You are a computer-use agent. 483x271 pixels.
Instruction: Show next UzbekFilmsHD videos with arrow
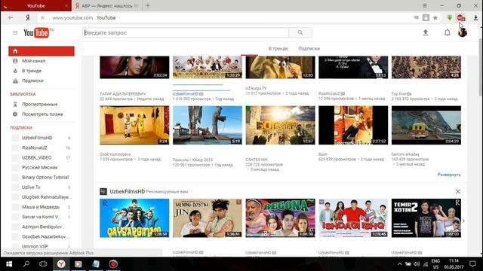point(463,221)
